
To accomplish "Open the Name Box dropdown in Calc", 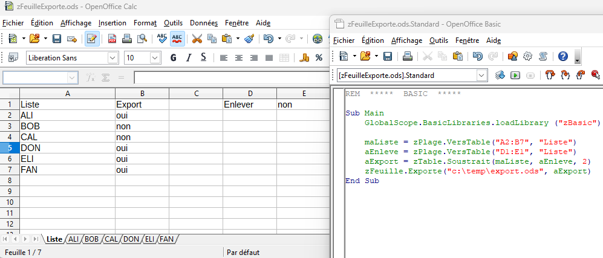I will (x=73, y=78).
